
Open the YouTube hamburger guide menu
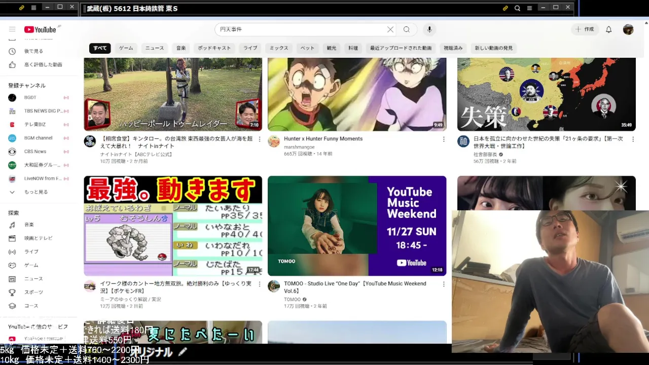coord(12,29)
